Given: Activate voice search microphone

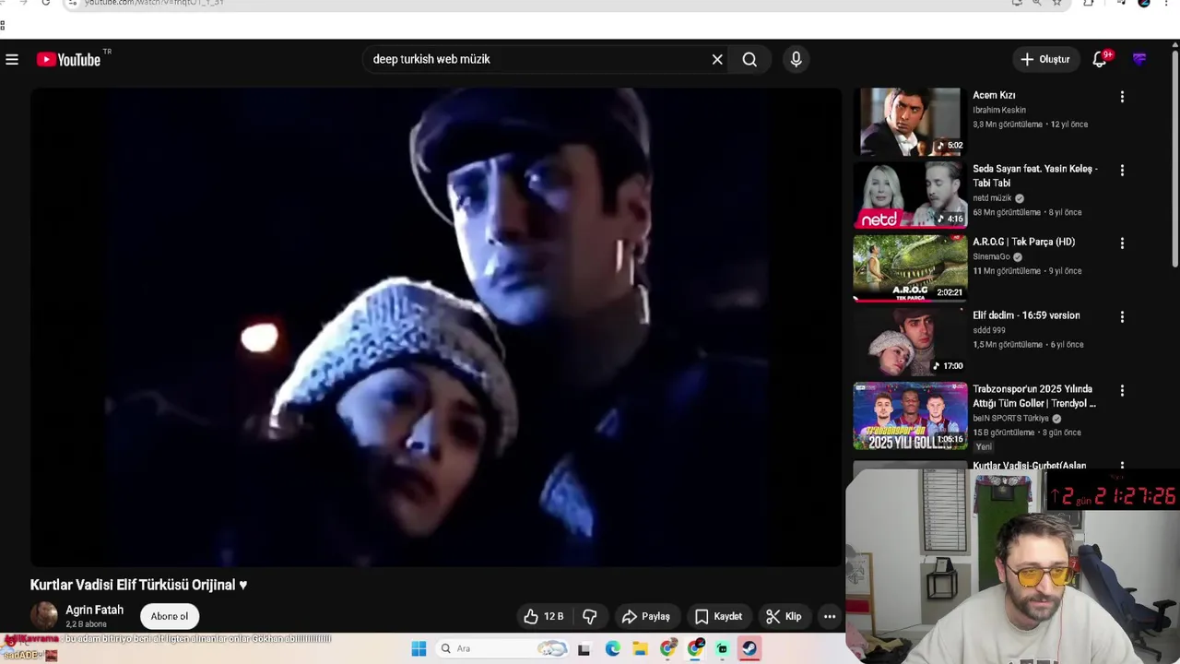Looking at the screenshot, I should 796,59.
